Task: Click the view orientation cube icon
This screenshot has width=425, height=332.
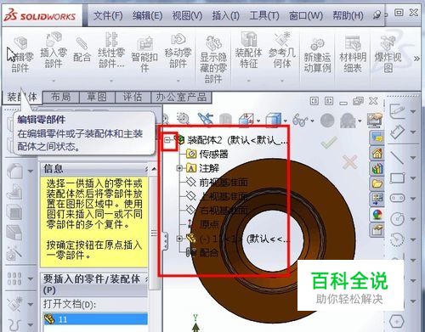Action: coord(274,120)
